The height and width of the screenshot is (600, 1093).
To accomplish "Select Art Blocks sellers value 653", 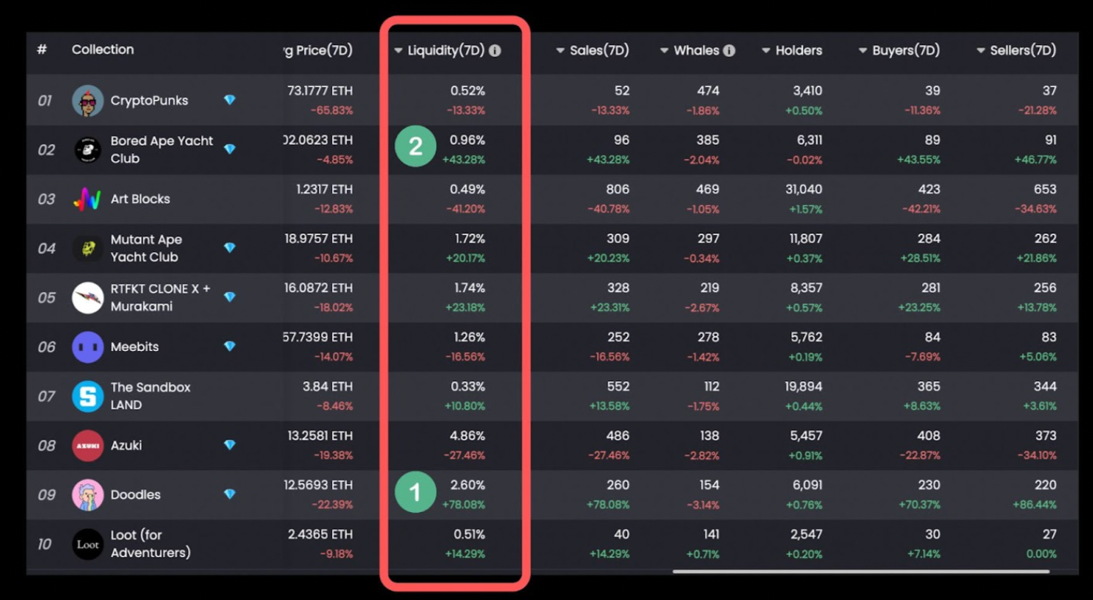I will point(1044,189).
